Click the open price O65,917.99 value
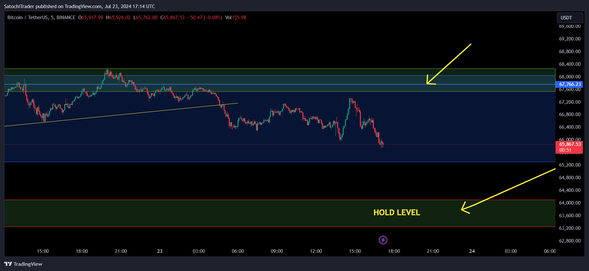589x271 pixels. tap(91, 18)
